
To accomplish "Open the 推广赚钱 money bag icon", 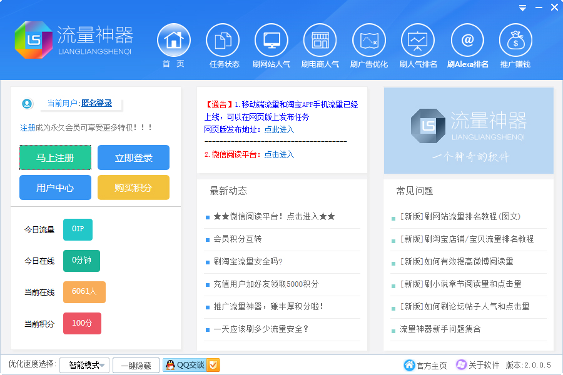I will (515, 41).
